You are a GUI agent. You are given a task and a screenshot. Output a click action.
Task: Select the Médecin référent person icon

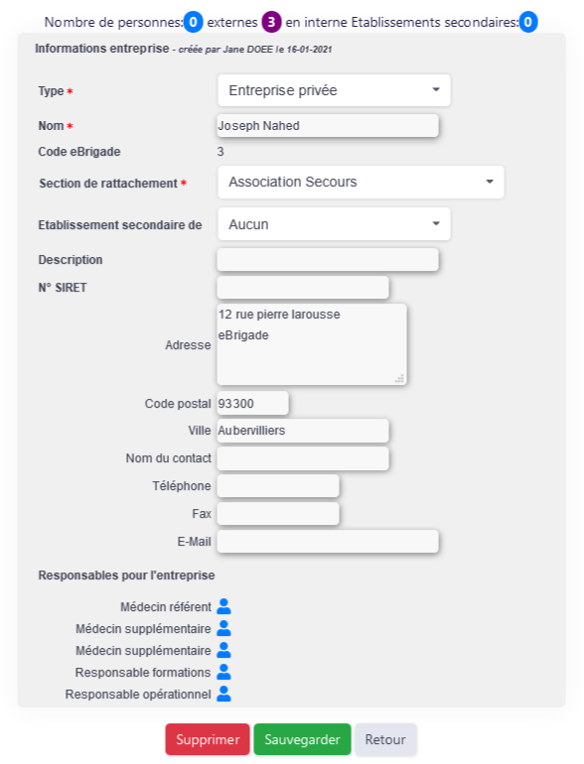coord(223,606)
